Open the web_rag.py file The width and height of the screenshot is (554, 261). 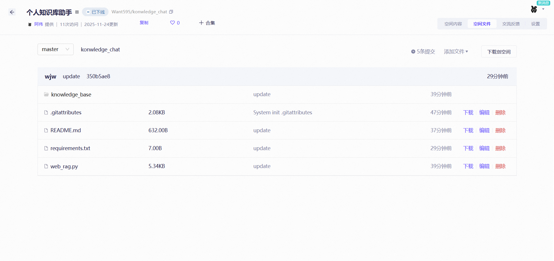pyautogui.click(x=64, y=166)
